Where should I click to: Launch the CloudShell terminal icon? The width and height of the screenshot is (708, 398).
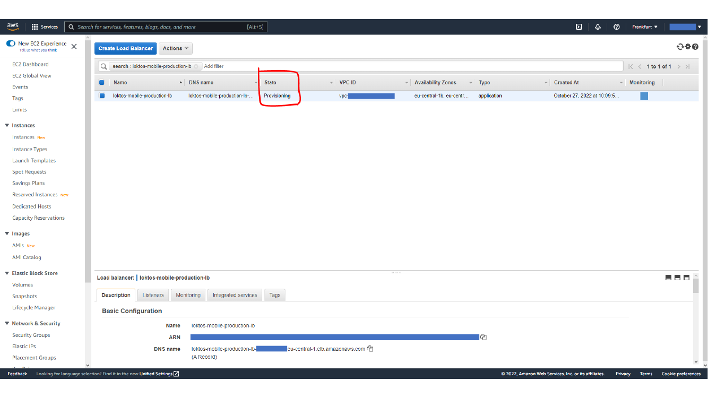coord(579,27)
